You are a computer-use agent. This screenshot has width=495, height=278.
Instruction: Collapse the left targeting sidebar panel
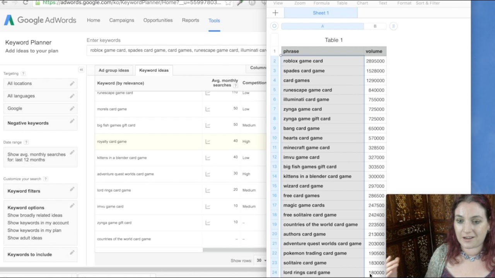pos(81,70)
